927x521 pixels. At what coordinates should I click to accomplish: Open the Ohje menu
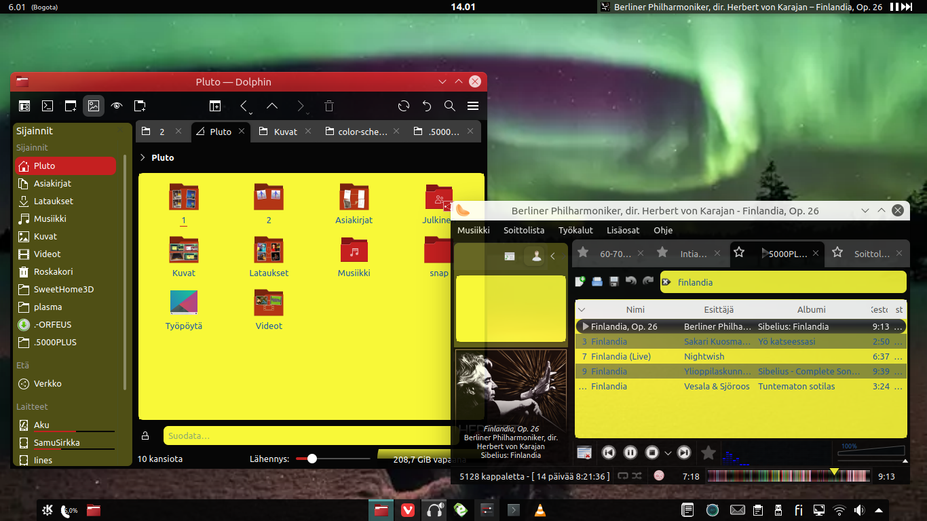(663, 230)
